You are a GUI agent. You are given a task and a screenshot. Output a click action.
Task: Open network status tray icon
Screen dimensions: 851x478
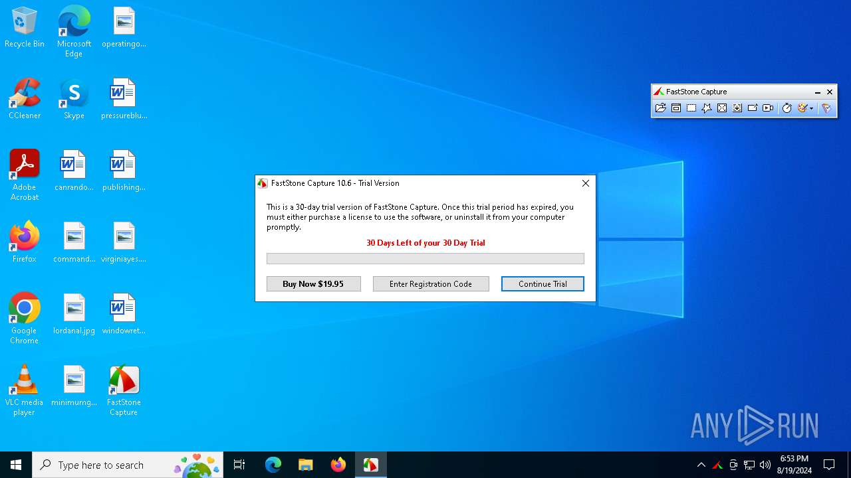click(749, 465)
